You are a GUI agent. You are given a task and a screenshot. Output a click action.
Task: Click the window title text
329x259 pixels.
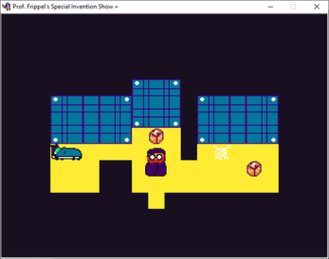(x=65, y=7)
